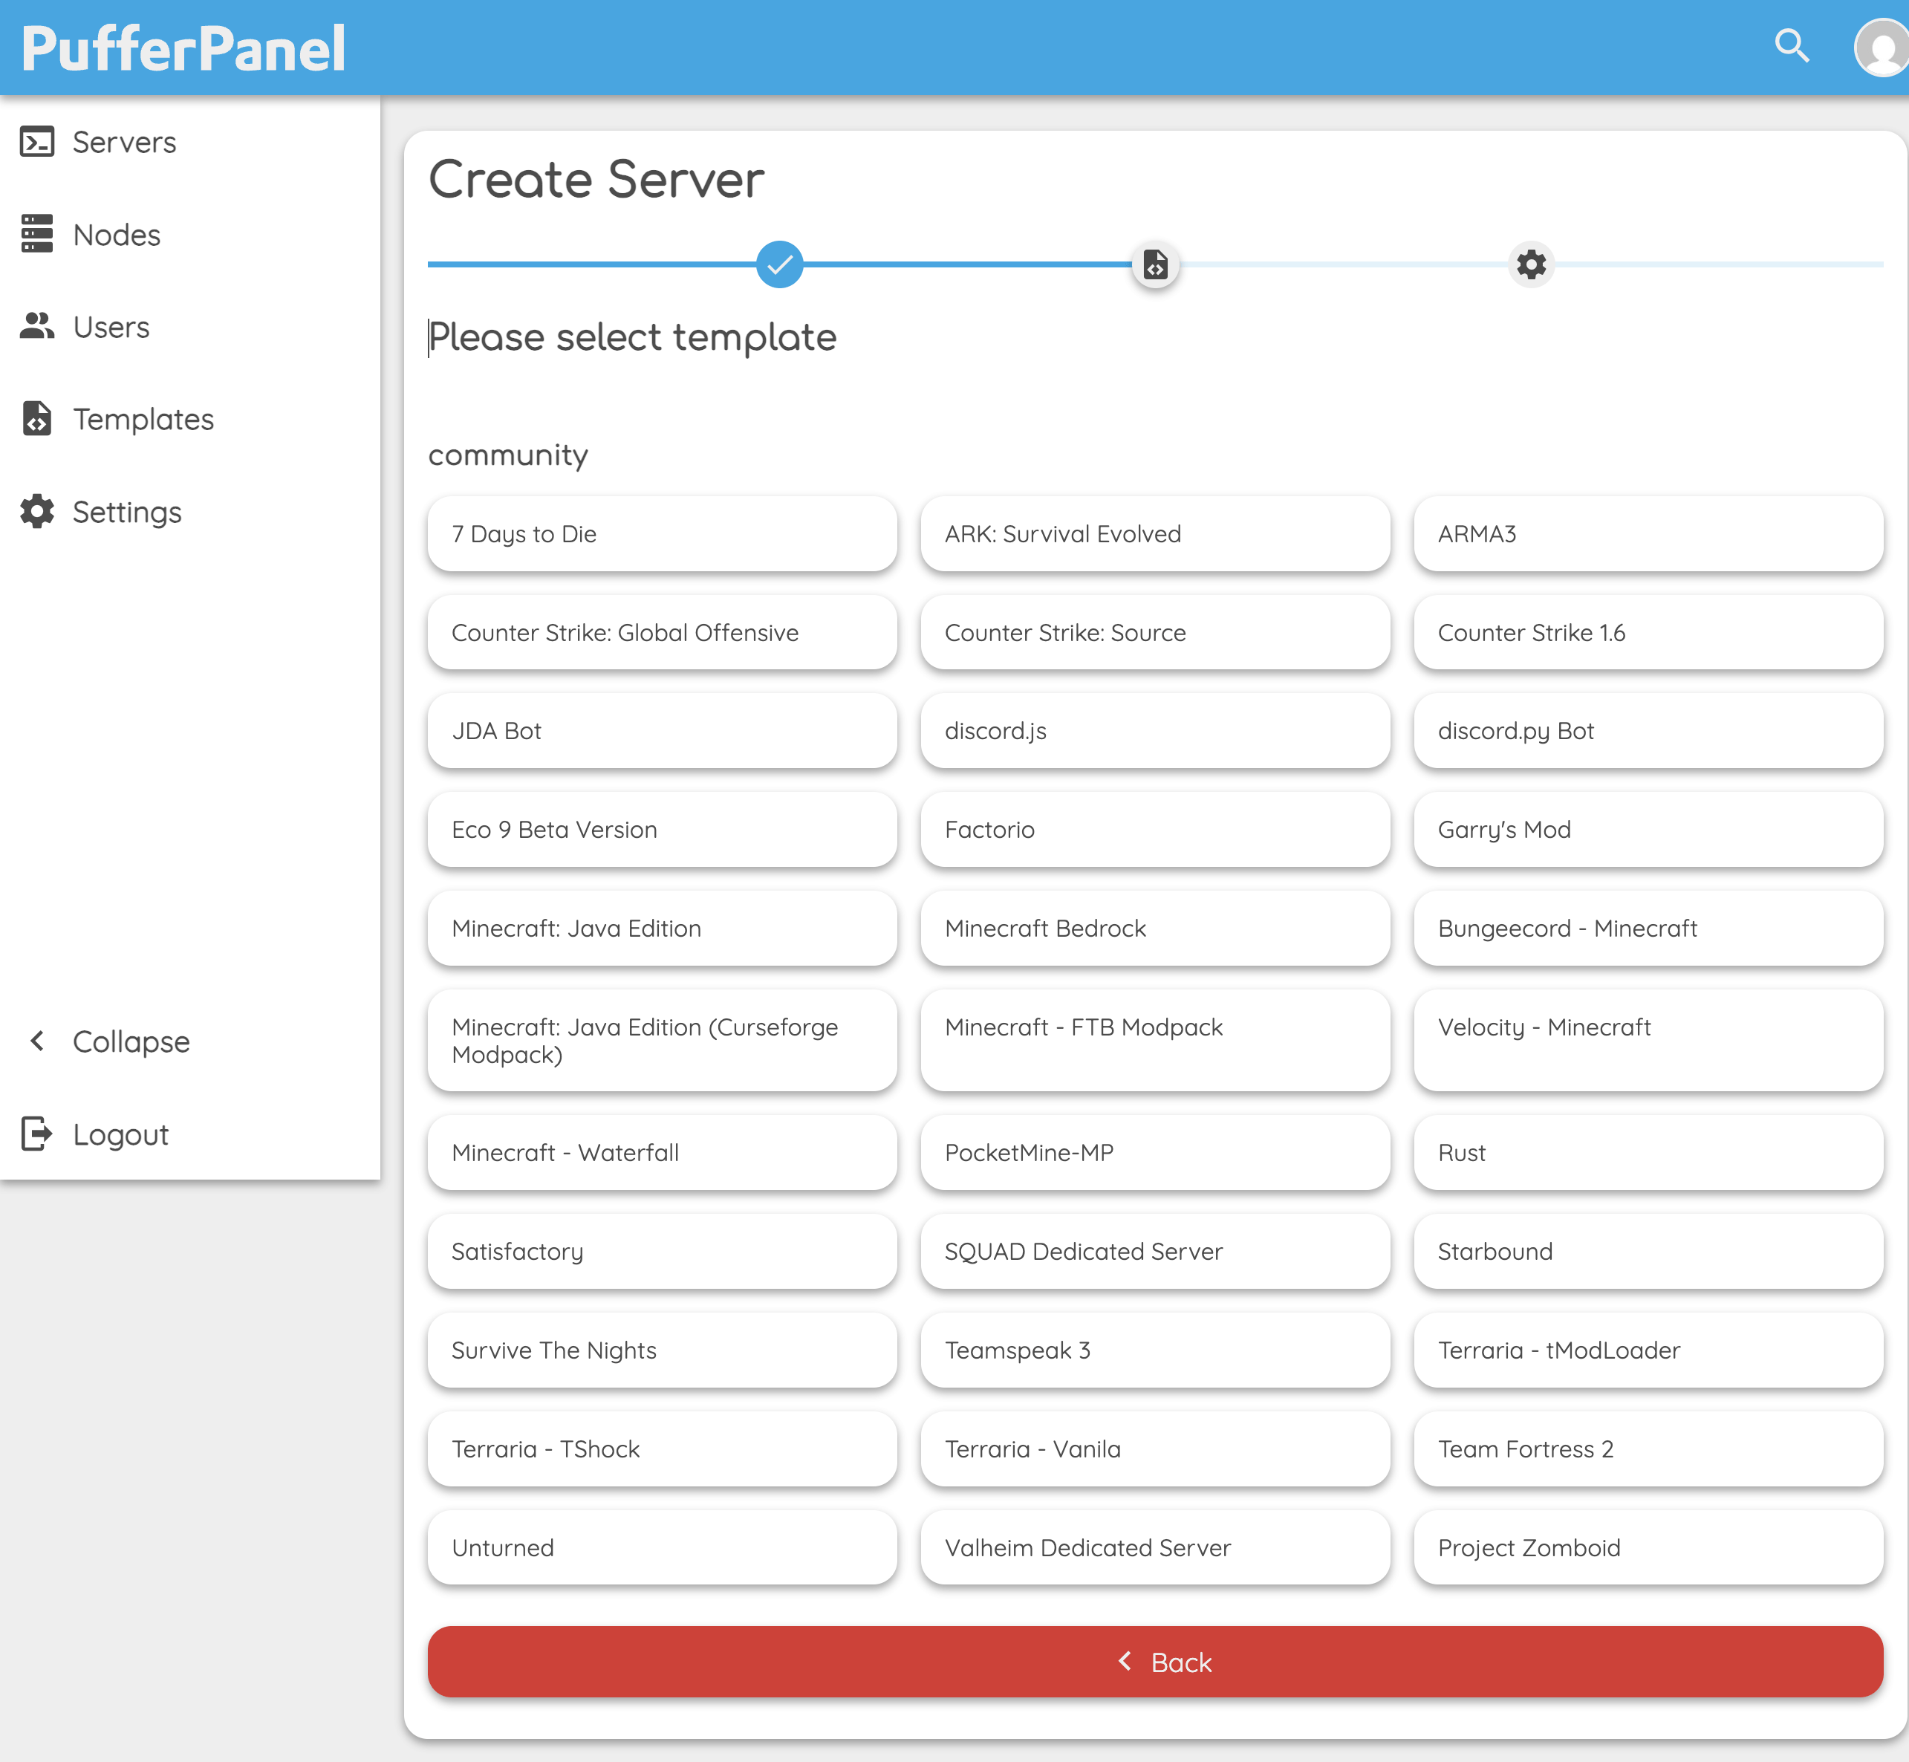Viewport: 1909px width, 1762px height.
Task: Select Terraria - tModLoader template
Action: coord(1648,1350)
